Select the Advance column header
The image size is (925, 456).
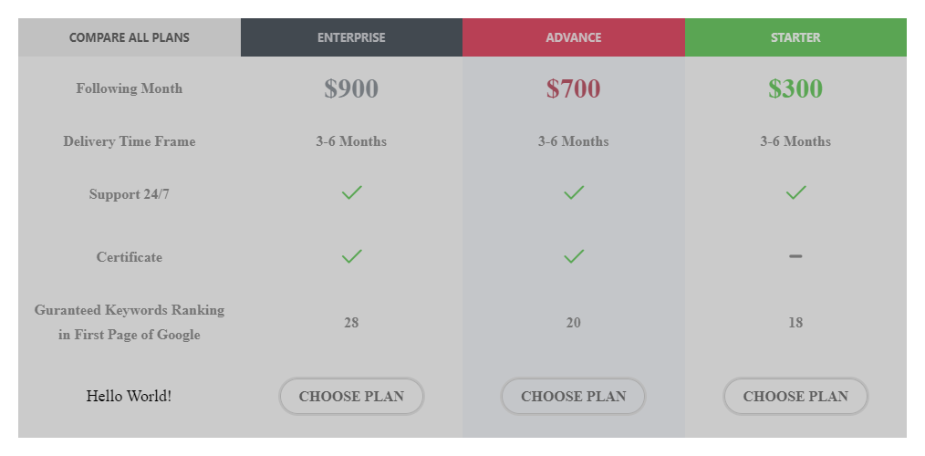pyautogui.click(x=573, y=37)
